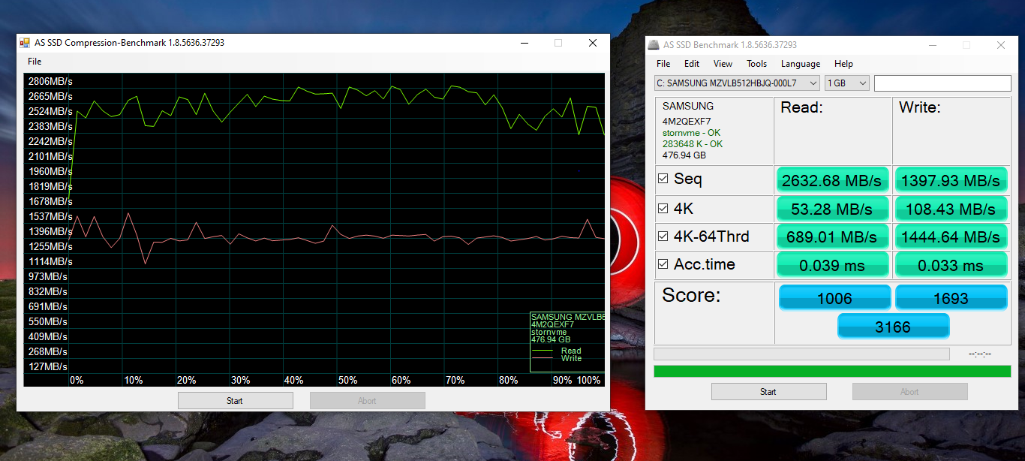This screenshot has height=461, width=1025.
Task: Click the green benchmark progress bar
Action: coord(831,371)
